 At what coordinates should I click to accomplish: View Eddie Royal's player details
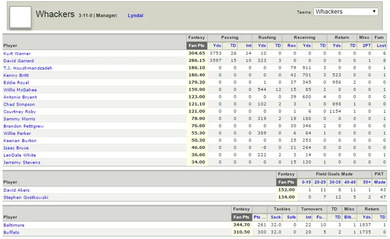[16, 82]
